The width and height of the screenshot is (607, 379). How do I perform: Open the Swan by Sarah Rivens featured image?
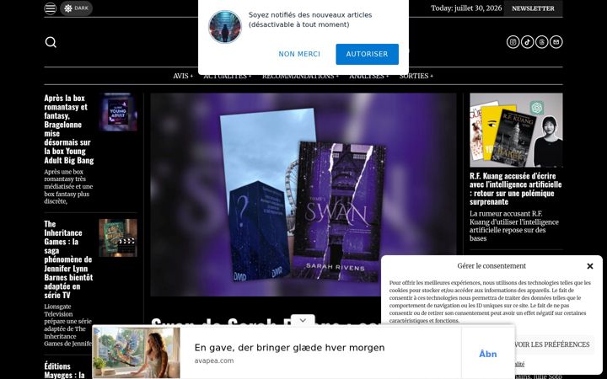303,195
